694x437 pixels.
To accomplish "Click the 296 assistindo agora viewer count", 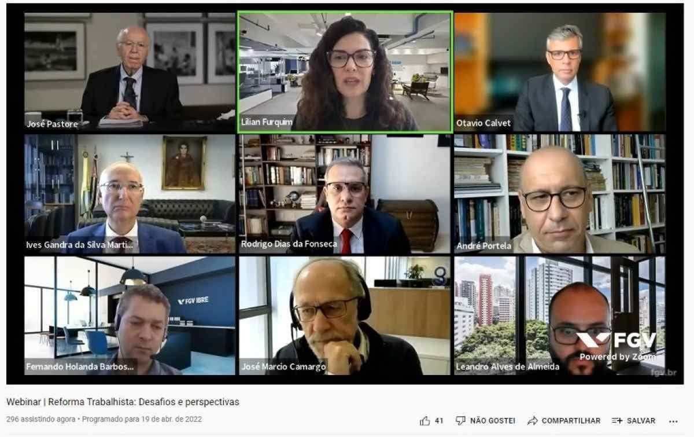I will pos(41,420).
